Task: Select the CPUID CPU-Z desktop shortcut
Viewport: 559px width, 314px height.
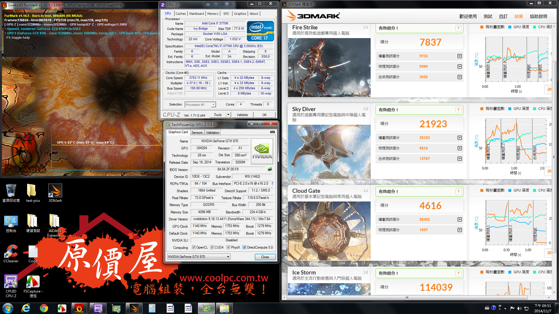Action: click(x=11, y=286)
